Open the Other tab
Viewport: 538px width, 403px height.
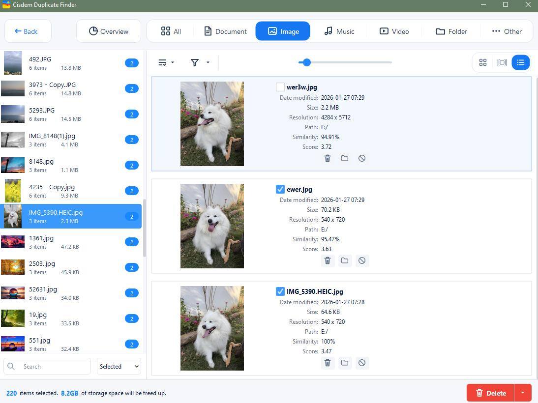(507, 31)
